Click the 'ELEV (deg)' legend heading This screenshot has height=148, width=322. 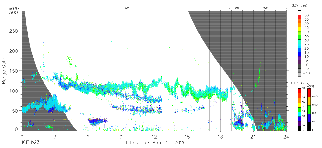299,5
